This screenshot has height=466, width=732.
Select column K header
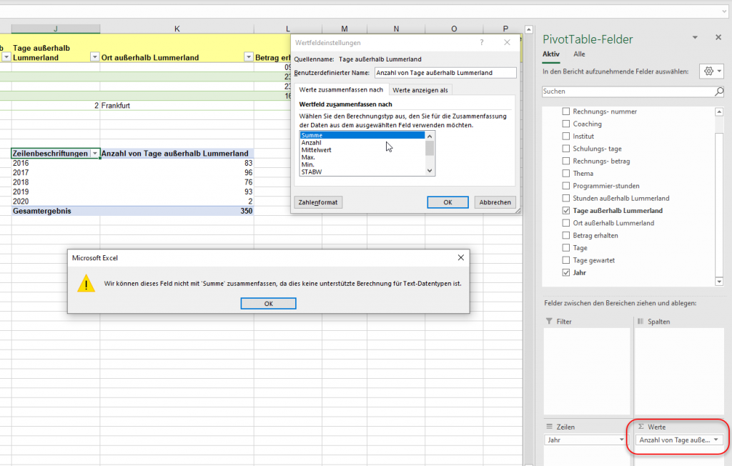pos(177,29)
